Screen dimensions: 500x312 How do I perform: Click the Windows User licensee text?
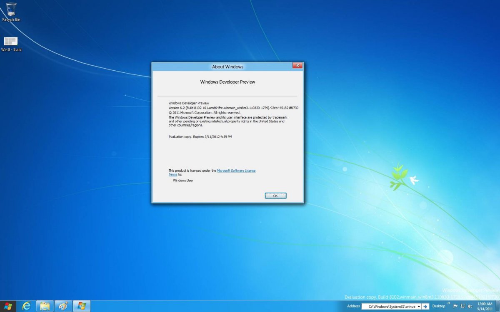183,181
